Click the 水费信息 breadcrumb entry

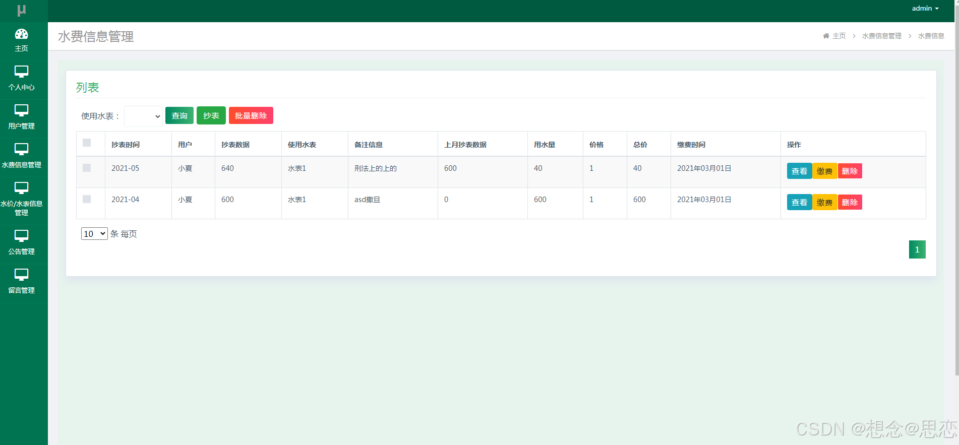[x=931, y=36]
